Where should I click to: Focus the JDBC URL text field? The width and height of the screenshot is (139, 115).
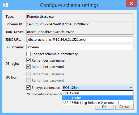80,39
